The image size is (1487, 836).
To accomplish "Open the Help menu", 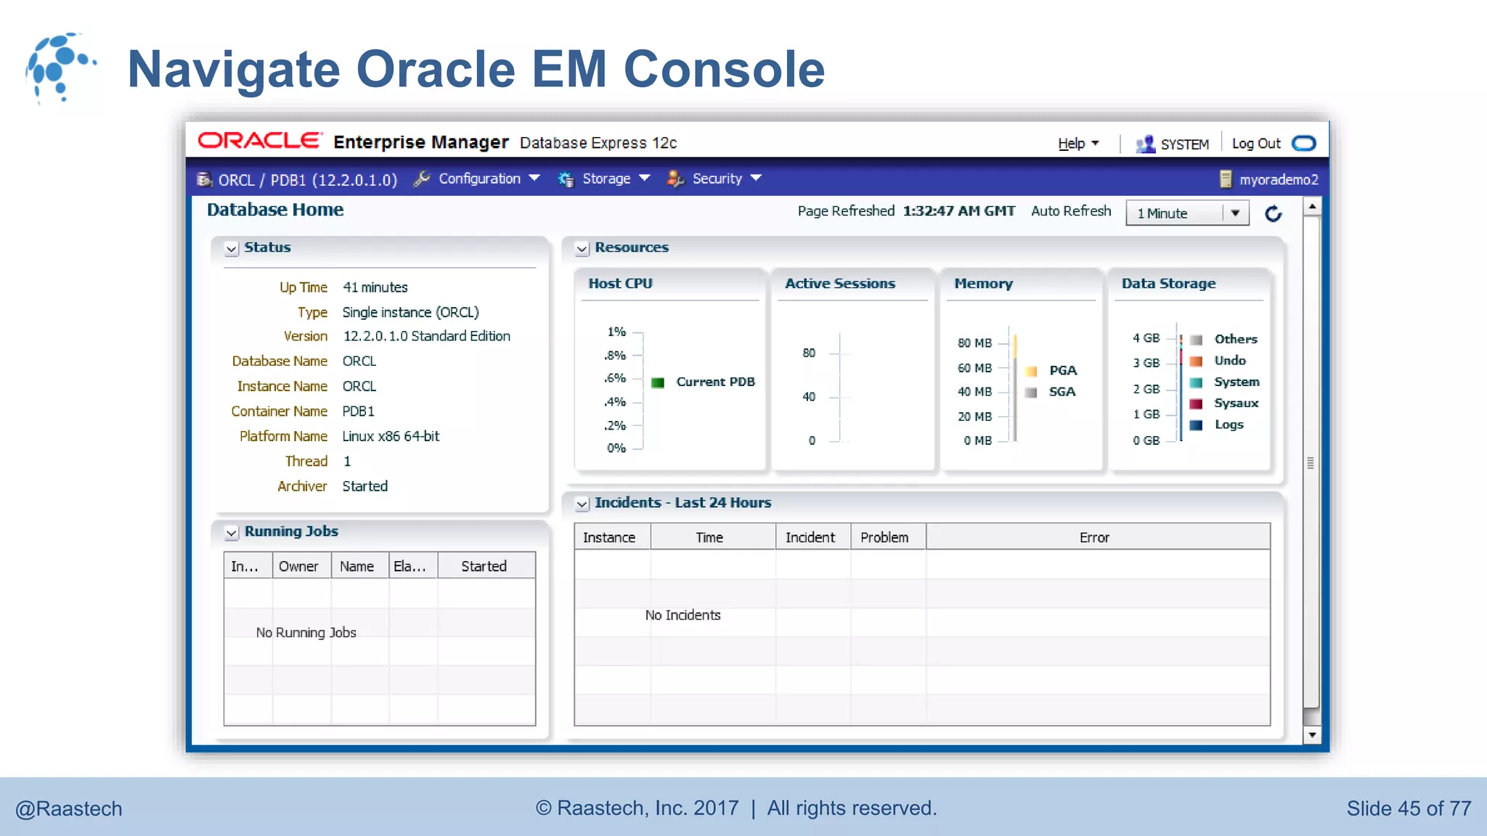I will click(1078, 144).
